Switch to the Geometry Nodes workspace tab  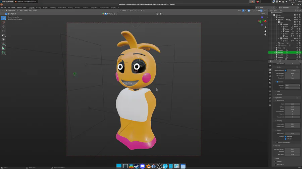pos(104,8)
